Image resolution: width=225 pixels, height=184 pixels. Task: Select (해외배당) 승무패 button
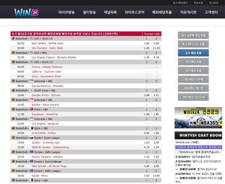click(193, 79)
